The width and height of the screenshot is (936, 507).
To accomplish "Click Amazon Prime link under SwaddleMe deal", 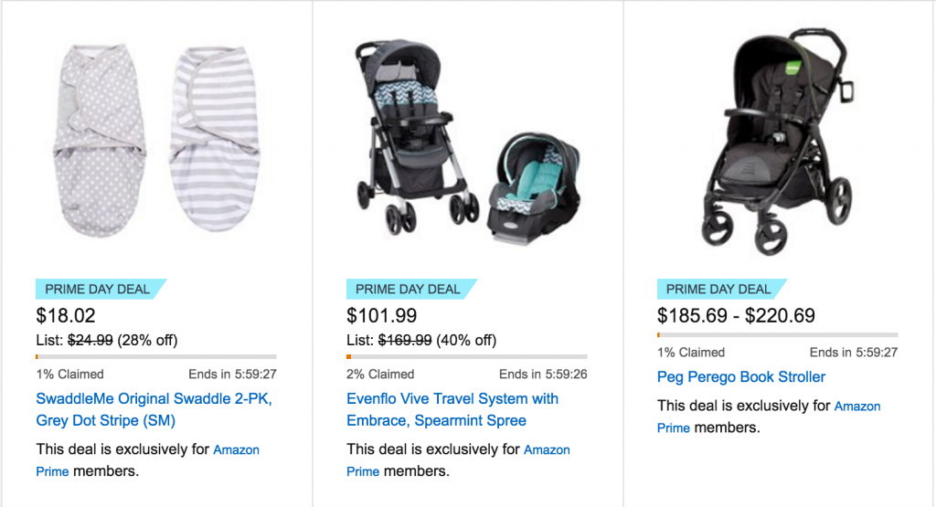I will point(236,450).
